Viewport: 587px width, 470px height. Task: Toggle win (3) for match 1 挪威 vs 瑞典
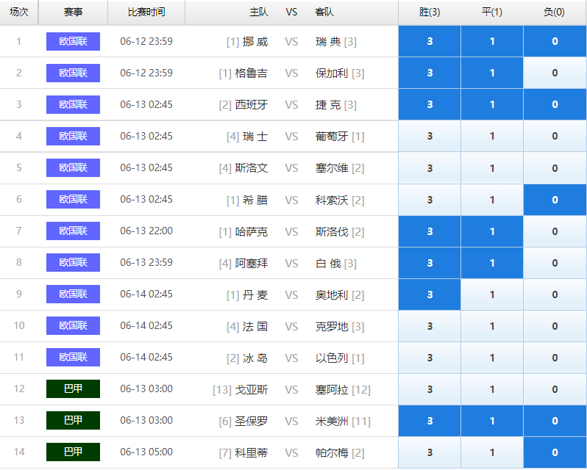click(x=430, y=41)
